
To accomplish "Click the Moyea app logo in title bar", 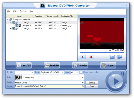I will click(42, 6).
